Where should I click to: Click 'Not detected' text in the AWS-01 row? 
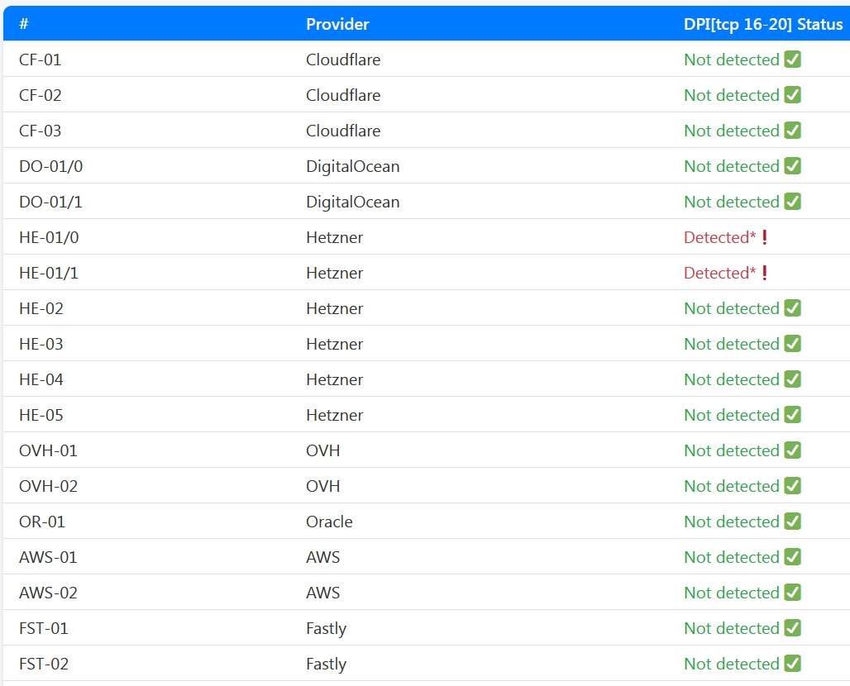[x=731, y=558]
